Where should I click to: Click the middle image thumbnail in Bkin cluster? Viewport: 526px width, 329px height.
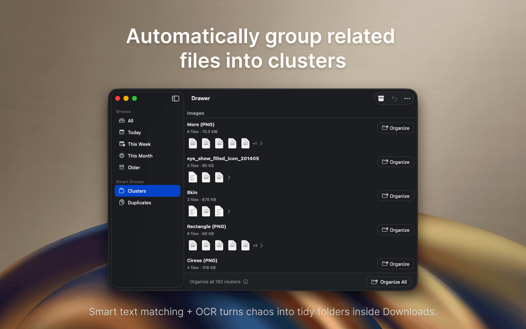click(206, 211)
